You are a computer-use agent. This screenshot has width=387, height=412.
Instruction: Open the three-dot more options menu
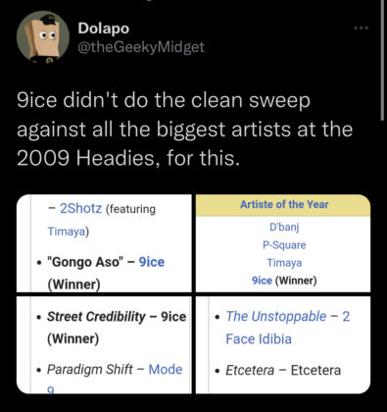pyautogui.click(x=362, y=28)
